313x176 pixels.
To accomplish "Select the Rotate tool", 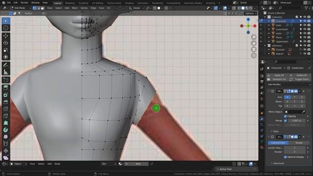I will (5, 43).
